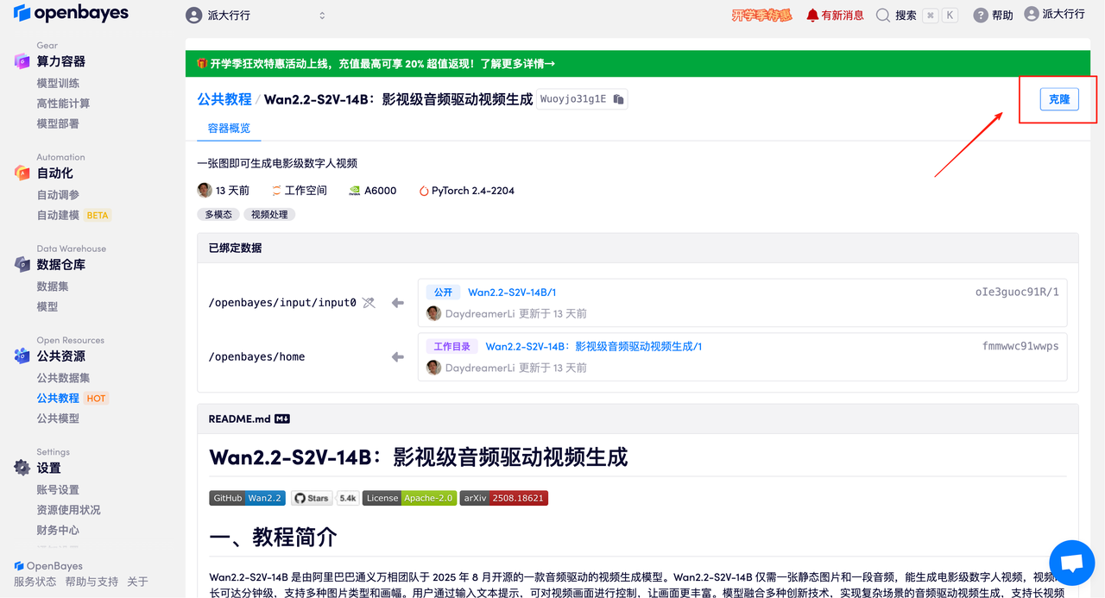Open the 有新消息 bell notifications

(x=834, y=16)
